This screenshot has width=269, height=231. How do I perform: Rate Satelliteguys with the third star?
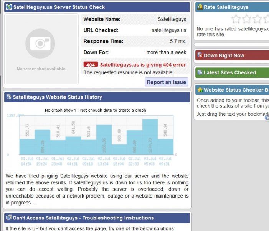click(x=257, y=19)
